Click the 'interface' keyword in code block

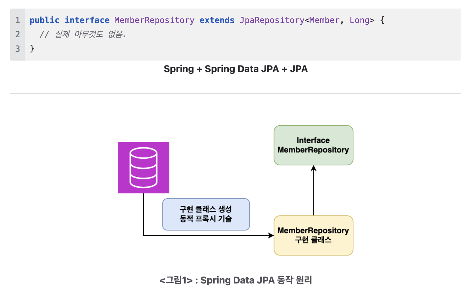point(87,20)
